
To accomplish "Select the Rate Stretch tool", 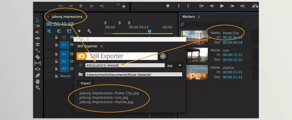I will pos(37,51).
